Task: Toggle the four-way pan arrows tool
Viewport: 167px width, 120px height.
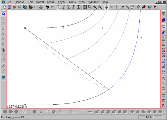Action: tap(106, 7)
